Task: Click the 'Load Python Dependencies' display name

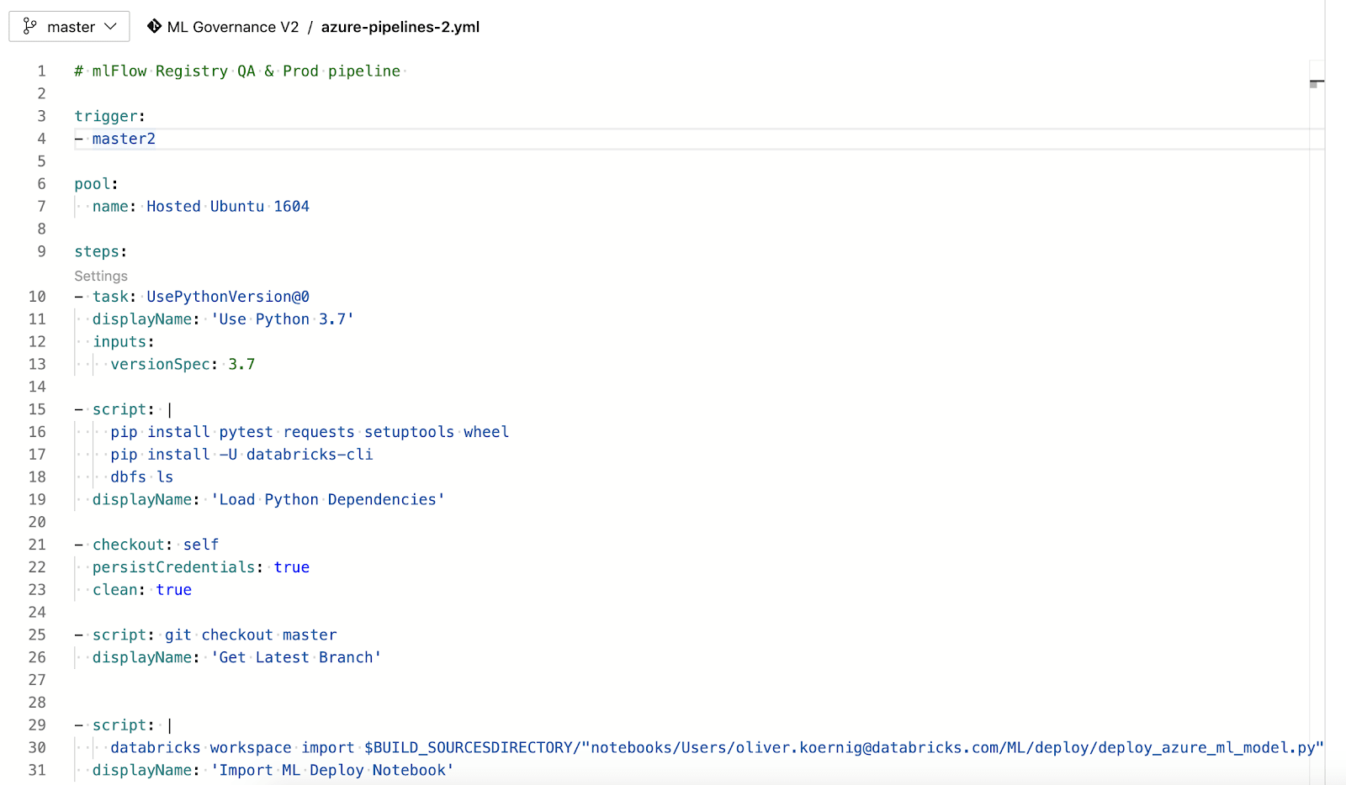Action: point(327,500)
